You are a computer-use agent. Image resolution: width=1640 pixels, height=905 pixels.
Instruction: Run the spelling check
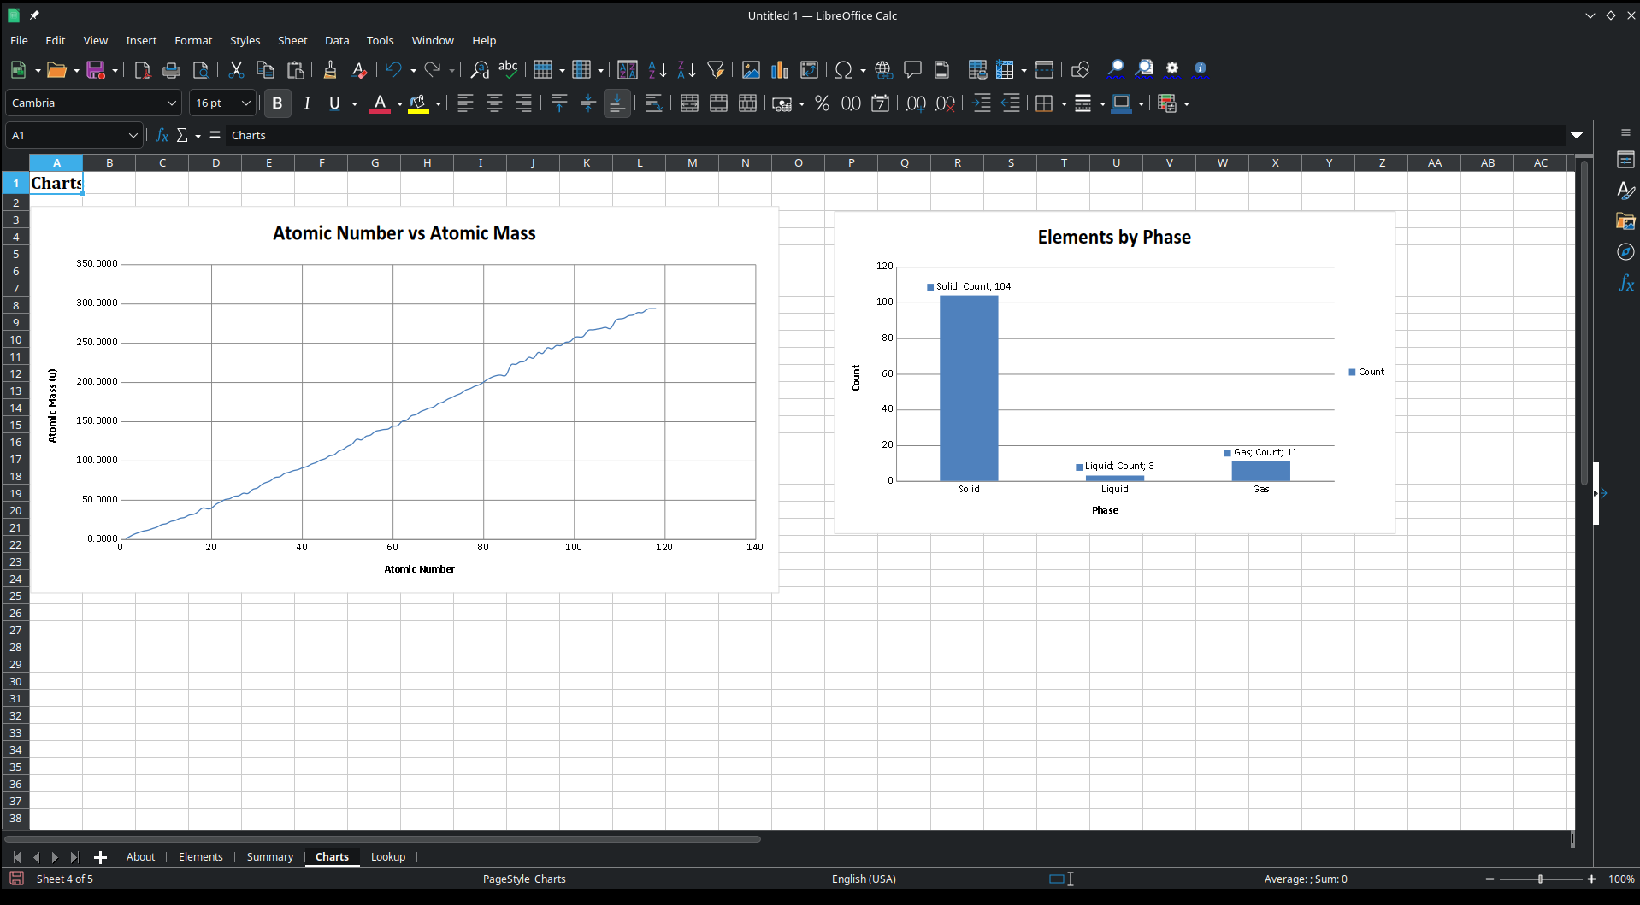tap(508, 70)
